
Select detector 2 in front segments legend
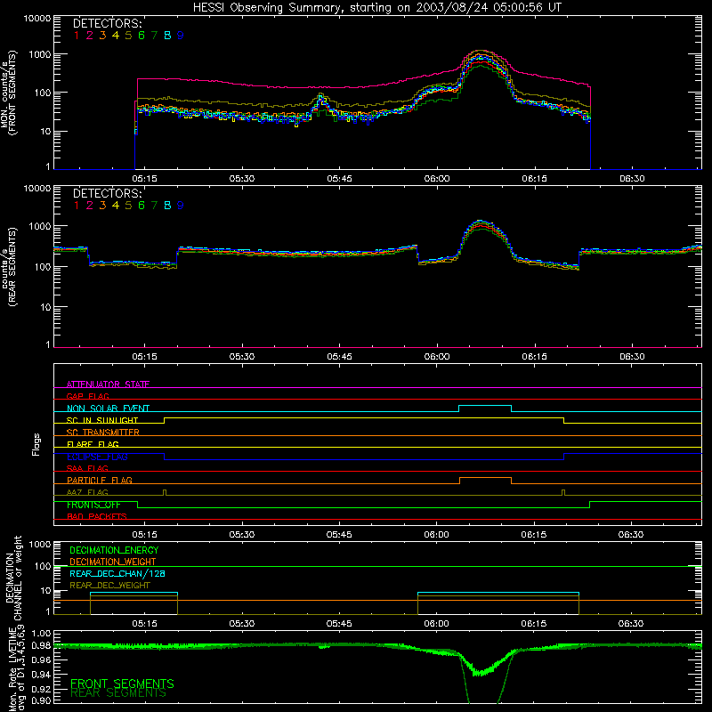tap(90, 36)
